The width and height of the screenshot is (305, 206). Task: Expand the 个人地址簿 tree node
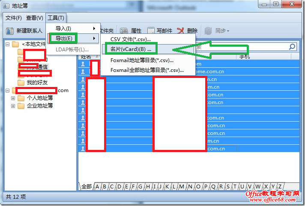click(13, 98)
